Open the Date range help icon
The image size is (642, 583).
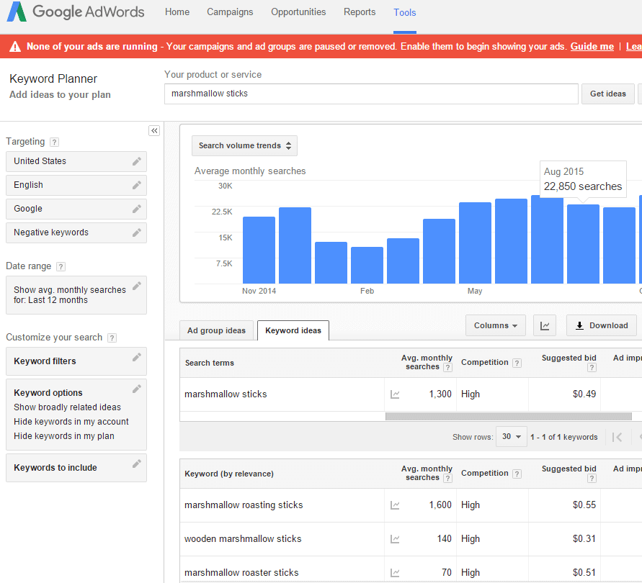click(61, 267)
